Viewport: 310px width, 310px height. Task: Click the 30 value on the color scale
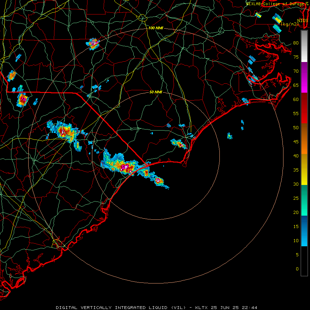[x=296, y=184]
